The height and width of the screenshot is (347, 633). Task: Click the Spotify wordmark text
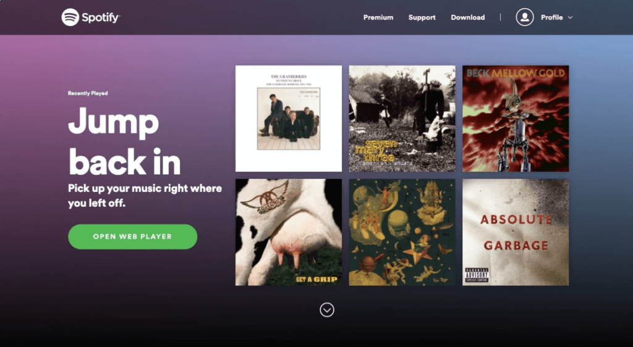coord(101,18)
